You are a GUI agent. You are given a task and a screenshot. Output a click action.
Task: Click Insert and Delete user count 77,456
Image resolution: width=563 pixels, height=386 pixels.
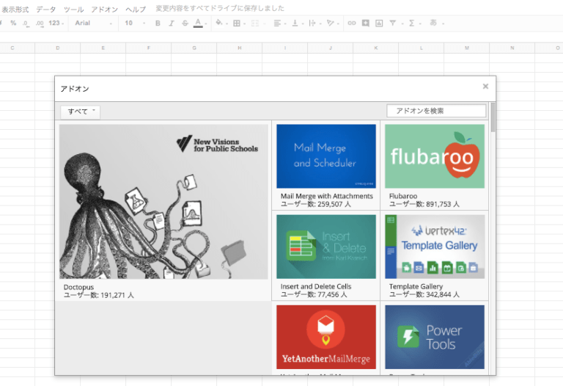[x=314, y=294]
